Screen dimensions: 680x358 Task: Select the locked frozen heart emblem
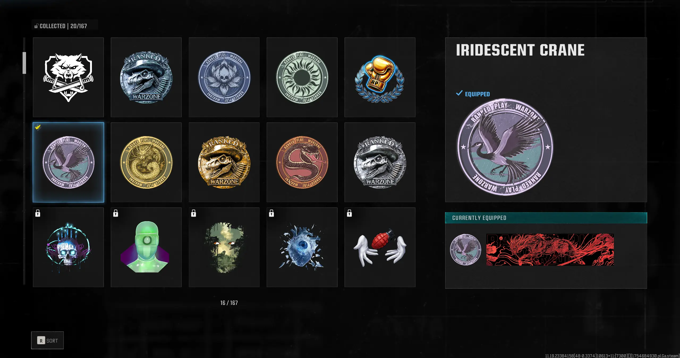coord(302,247)
